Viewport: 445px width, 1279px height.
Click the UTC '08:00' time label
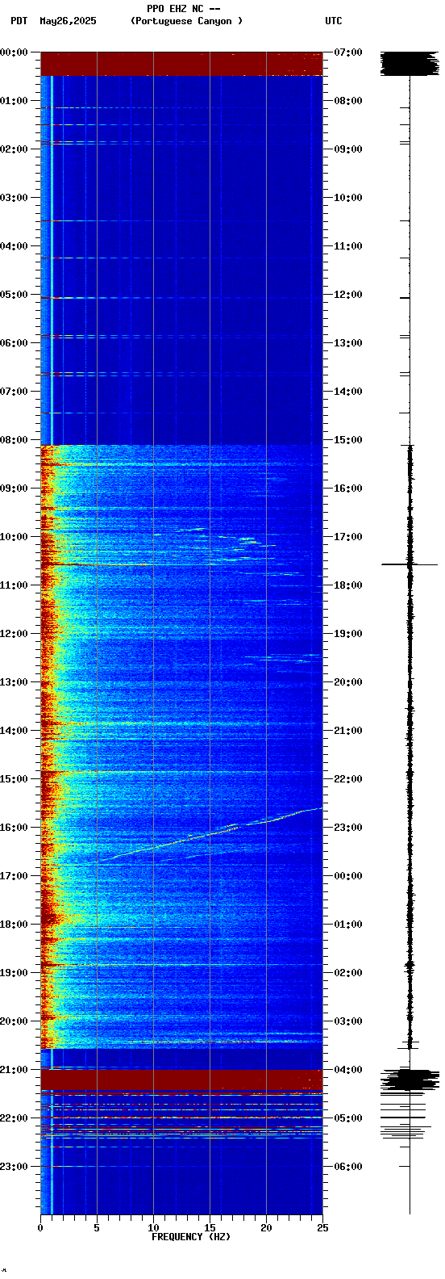[348, 101]
